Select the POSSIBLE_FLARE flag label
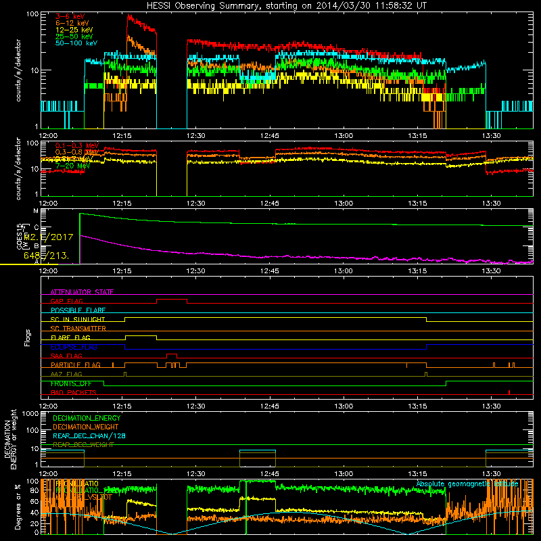This screenshot has height=541, width=541. pyautogui.click(x=78, y=310)
